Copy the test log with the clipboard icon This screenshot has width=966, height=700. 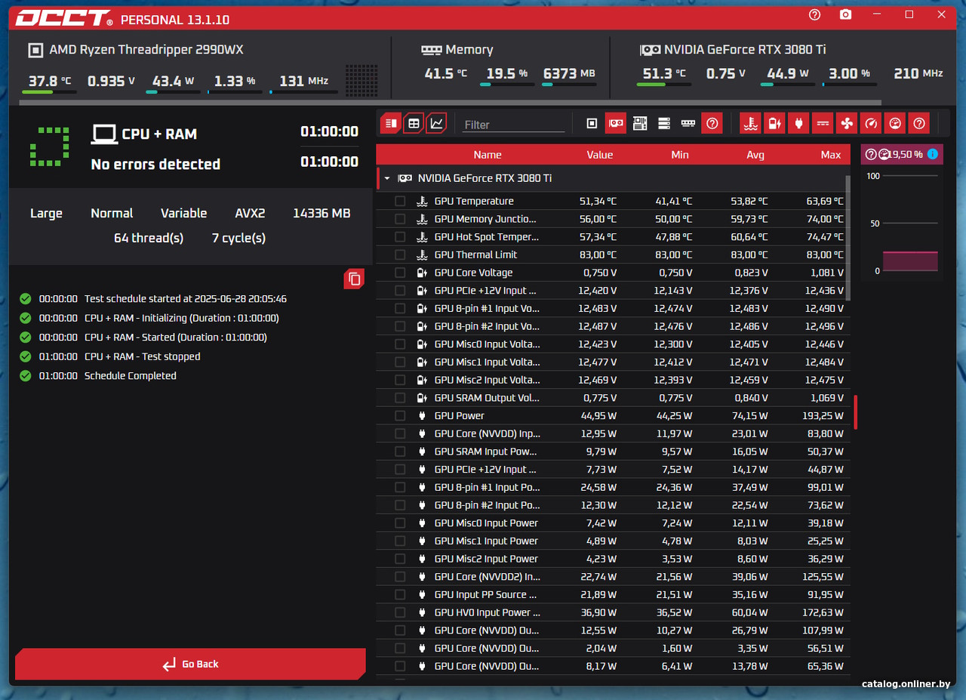[354, 279]
